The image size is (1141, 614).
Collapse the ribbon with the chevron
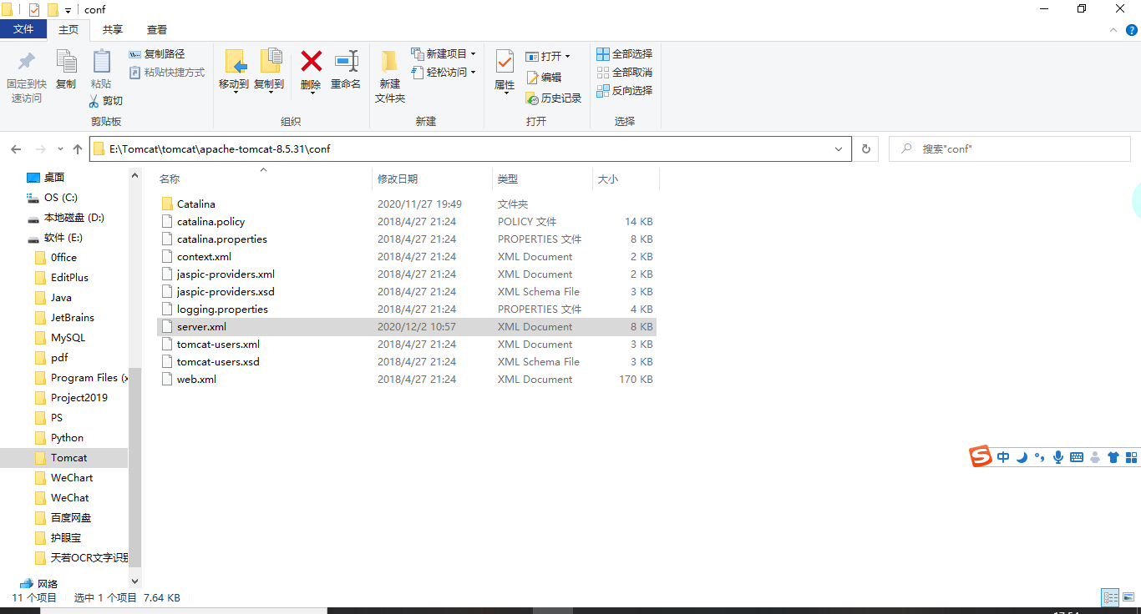click(1115, 30)
